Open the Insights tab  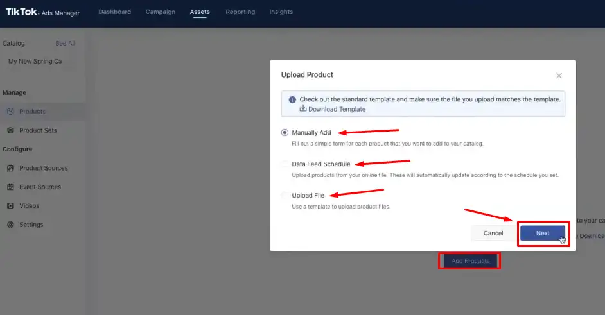pyautogui.click(x=281, y=12)
